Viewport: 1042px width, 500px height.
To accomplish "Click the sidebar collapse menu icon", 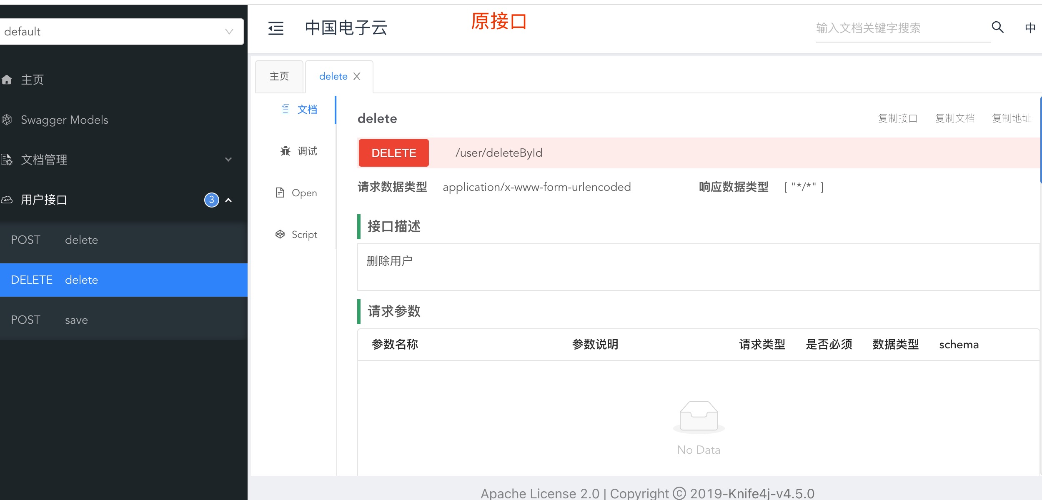I will coord(276,28).
